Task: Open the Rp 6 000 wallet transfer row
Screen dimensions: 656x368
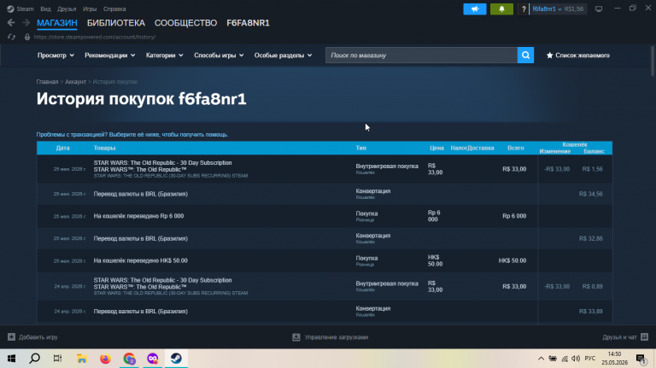Action: tap(325, 216)
